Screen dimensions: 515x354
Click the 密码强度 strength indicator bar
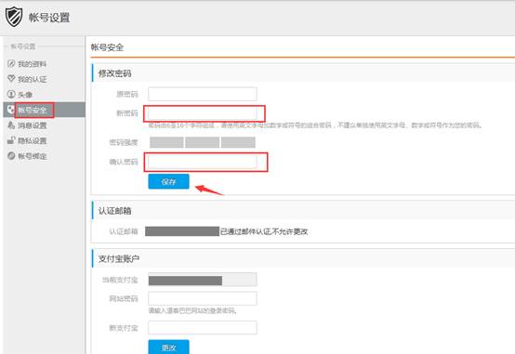203,142
